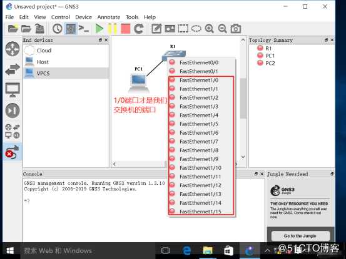
Task: Select Cloud in End devices list
Action: pos(66,51)
